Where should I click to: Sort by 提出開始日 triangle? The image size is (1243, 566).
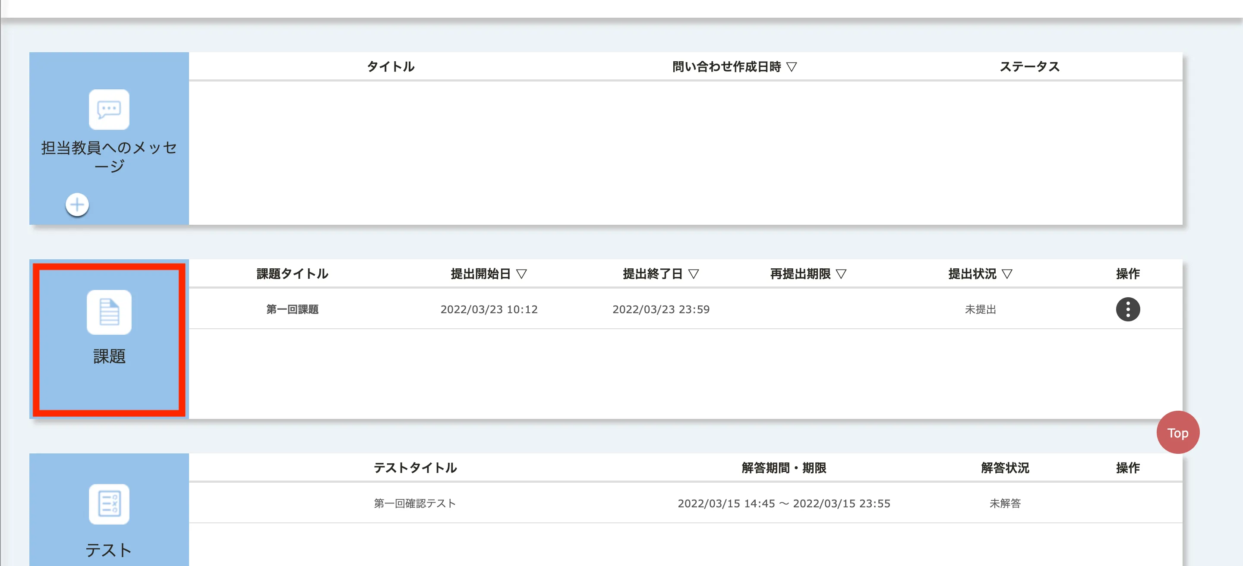tap(521, 274)
